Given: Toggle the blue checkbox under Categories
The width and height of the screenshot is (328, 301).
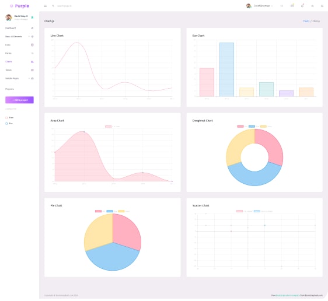Looking at the screenshot, I should pyautogui.click(x=6, y=124).
